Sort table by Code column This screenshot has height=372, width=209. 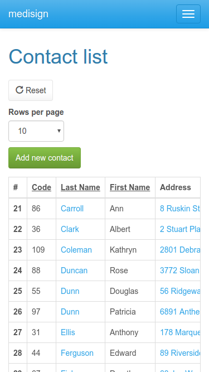point(41,187)
